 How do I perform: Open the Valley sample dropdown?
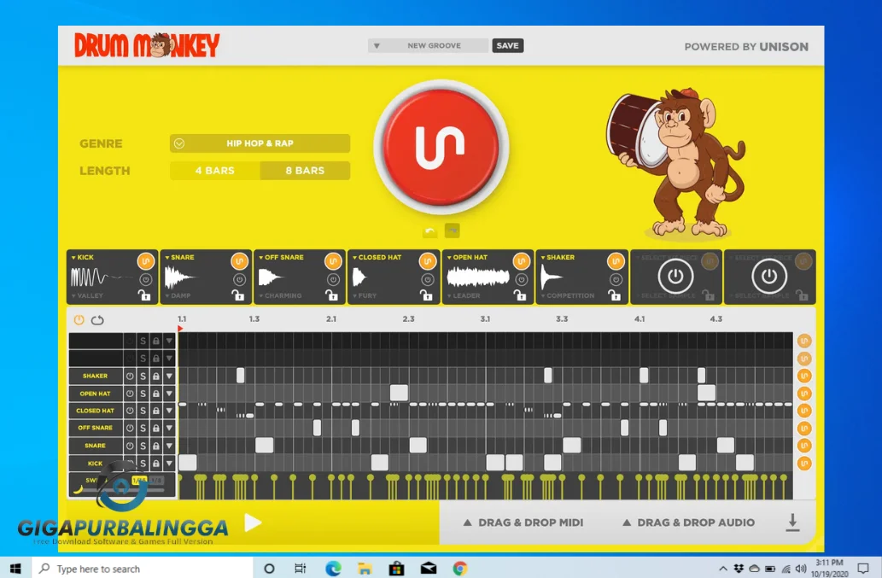click(87, 295)
